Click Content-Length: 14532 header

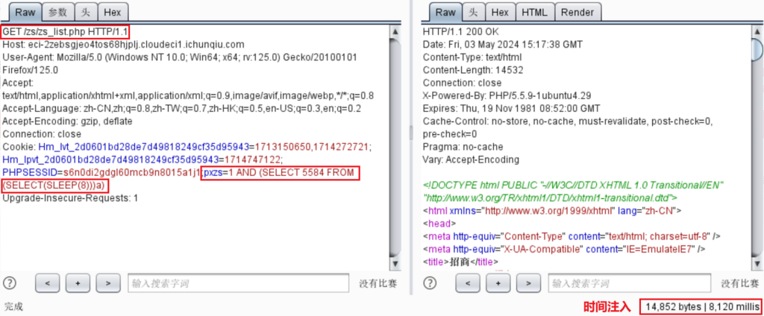(x=472, y=69)
